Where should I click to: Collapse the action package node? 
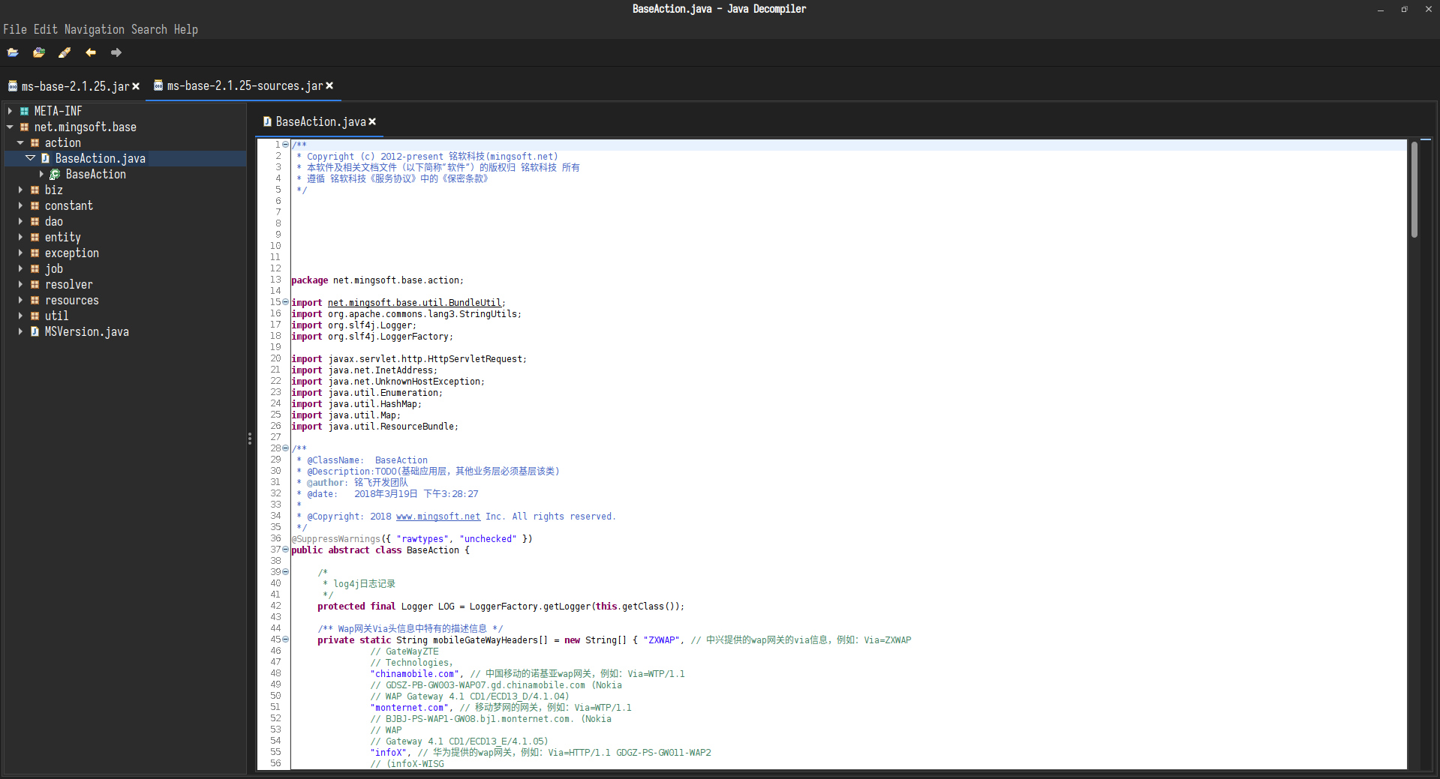click(x=20, y=142)
